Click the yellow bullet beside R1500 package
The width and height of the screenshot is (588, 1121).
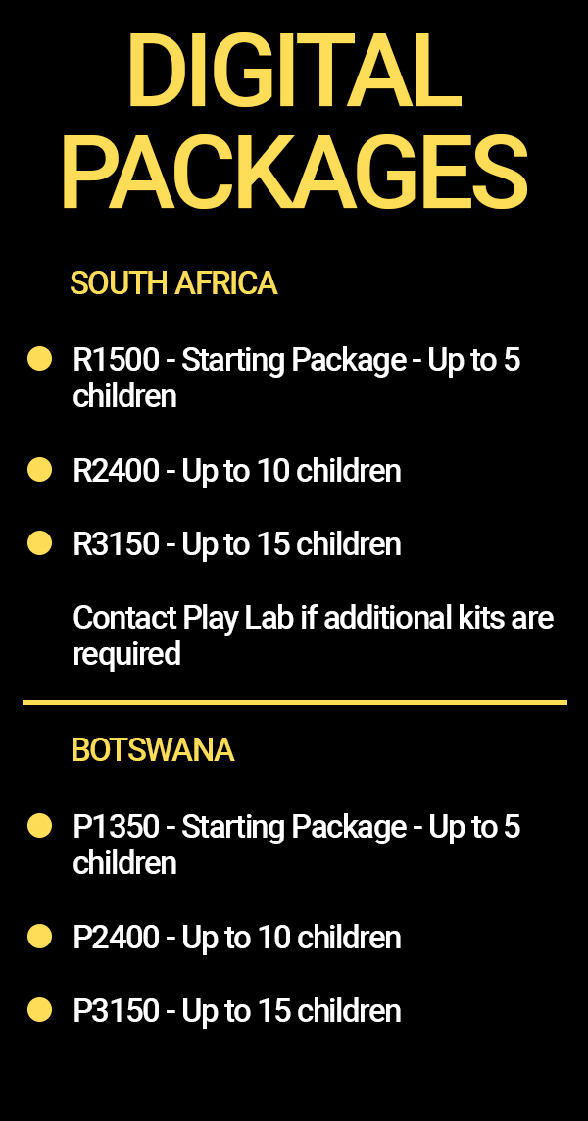[x=40, y=359]
